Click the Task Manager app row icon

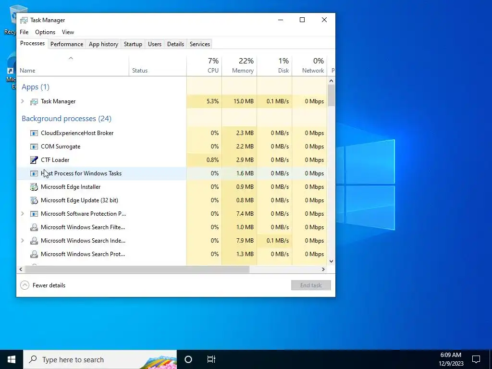(x=34, y=102)
